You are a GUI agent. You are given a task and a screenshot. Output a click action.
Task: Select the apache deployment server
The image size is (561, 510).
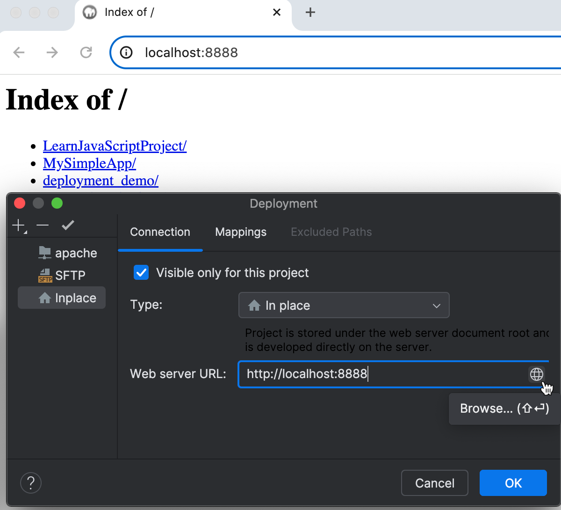point(75,253)
